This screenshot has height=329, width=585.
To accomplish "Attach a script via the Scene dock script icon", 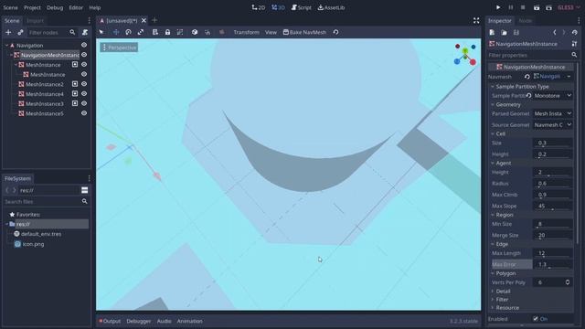I will tap(85, 33).
